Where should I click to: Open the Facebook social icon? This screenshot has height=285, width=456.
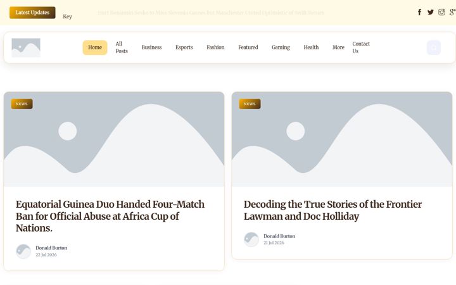pyautogui.click(x=419, y=12)
